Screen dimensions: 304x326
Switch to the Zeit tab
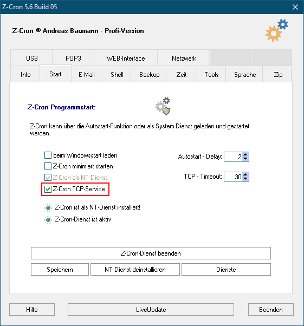(x=181, y=74)
